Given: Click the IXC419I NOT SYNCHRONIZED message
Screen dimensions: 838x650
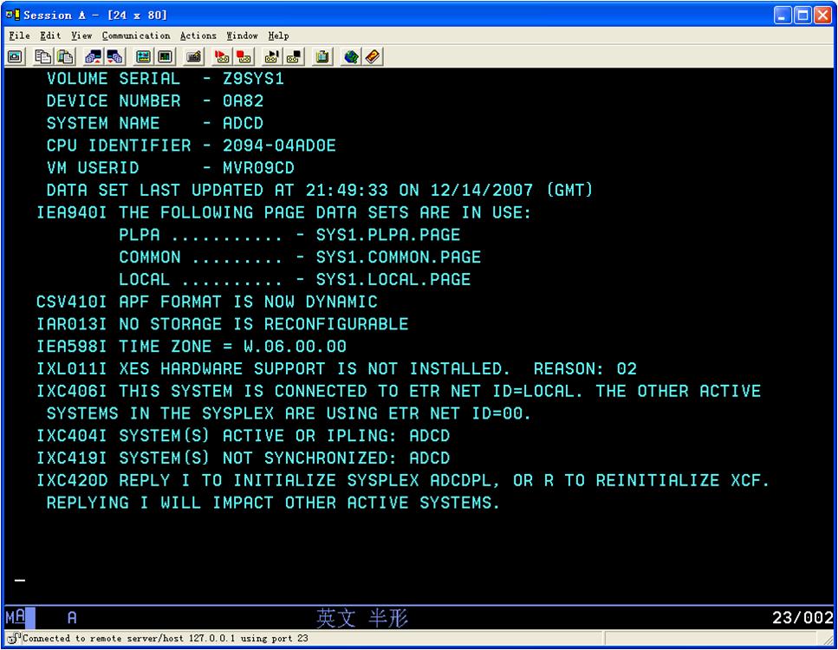Looking at the screenshot, I should pyautogui.click(x=244, y=458).
